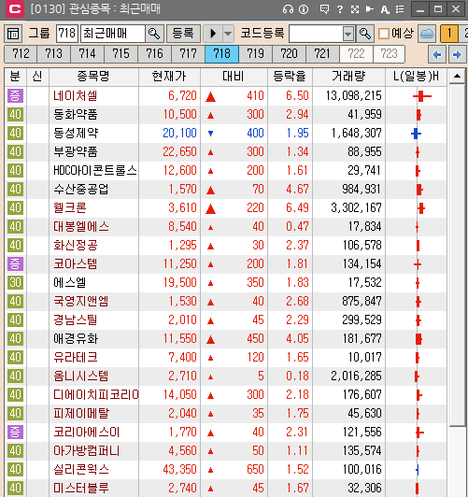The width and height of the screenshot is (468, 497).
Task: Click the 등록 button
Action: tap(183, 34)
